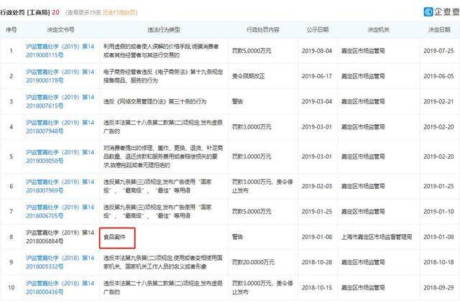The width and height of the screenshot is (460, 303).
Task: Click the 企查查 logo icon
Action: (428, 11)
